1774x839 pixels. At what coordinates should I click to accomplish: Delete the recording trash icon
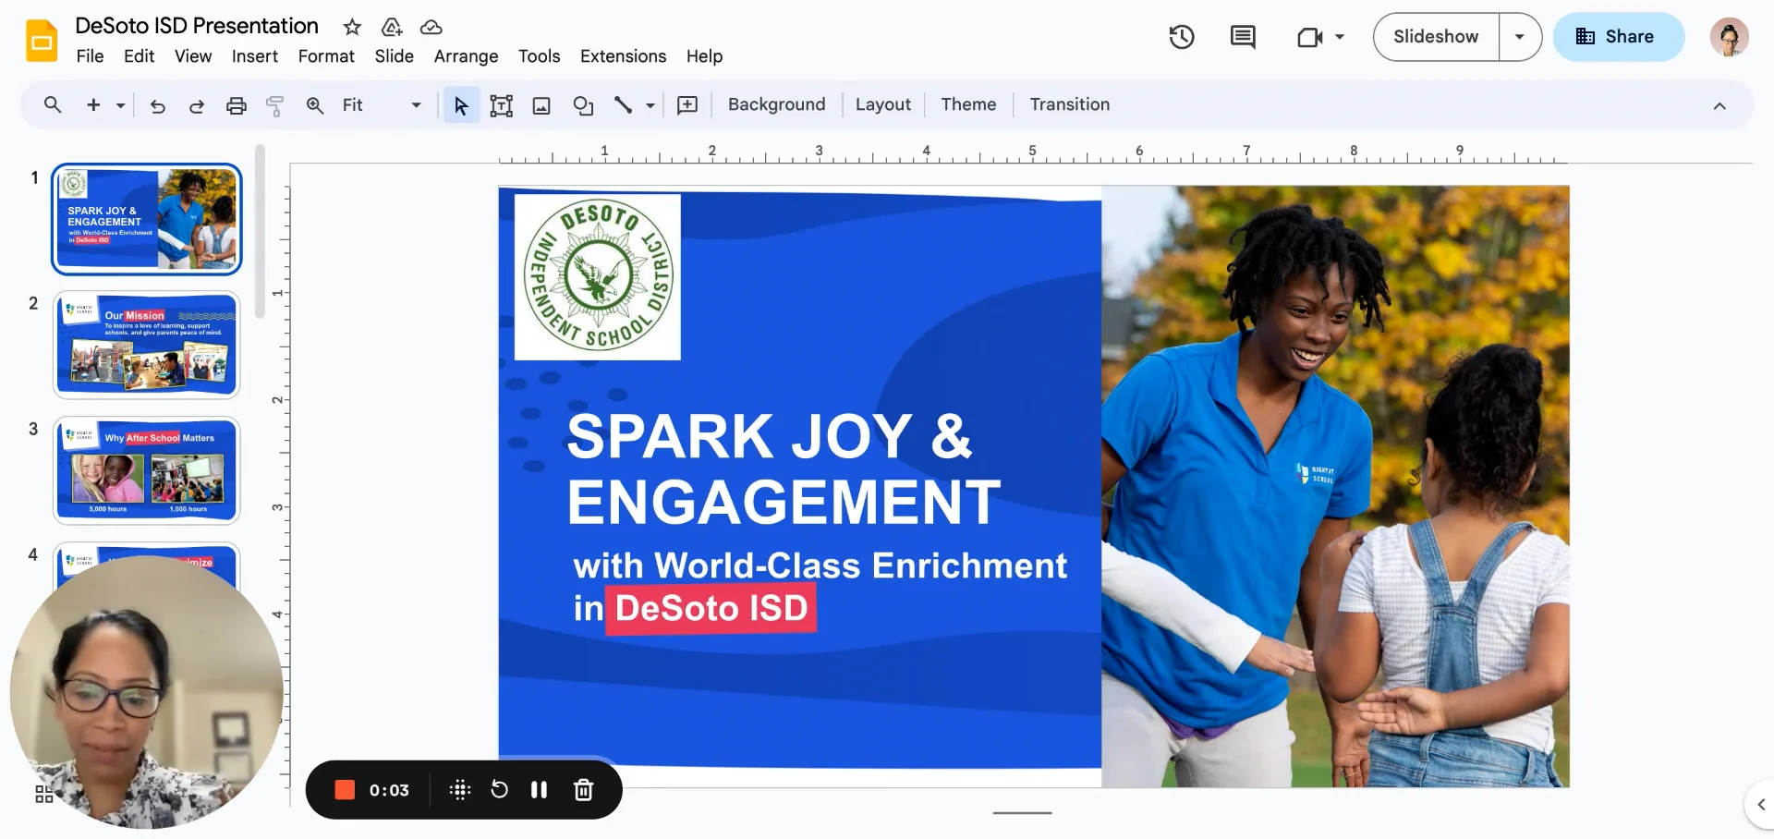(x=583, y=790)
